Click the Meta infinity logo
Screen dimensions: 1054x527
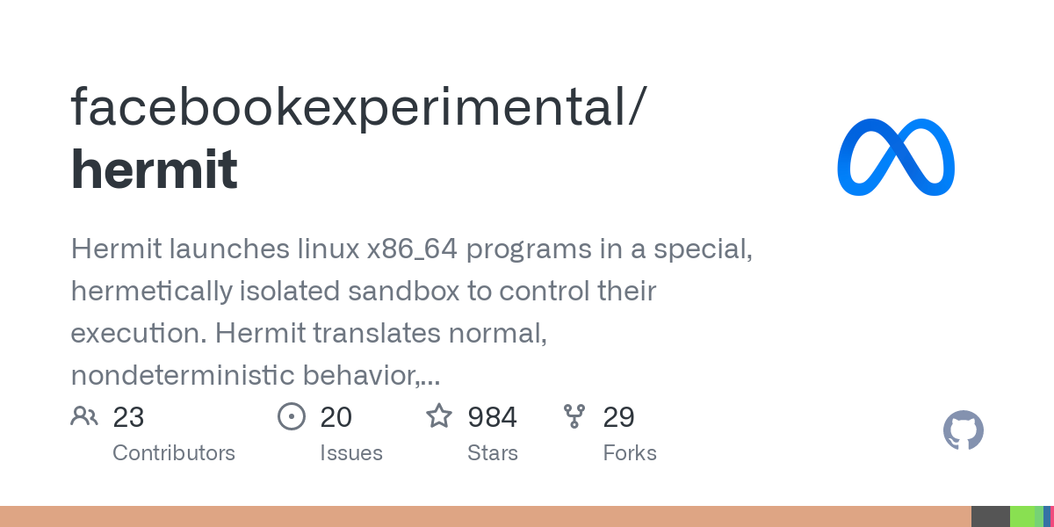896,157
